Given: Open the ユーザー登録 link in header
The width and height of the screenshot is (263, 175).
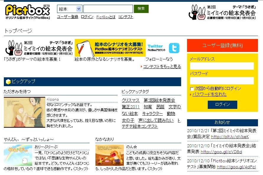Looking at the screenshot, I should [68, 17].
